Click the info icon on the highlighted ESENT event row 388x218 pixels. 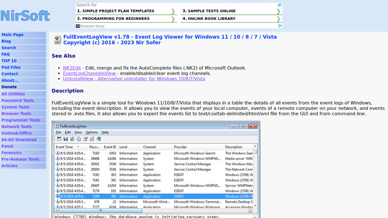pyautogui.click(x=57, y=196)
